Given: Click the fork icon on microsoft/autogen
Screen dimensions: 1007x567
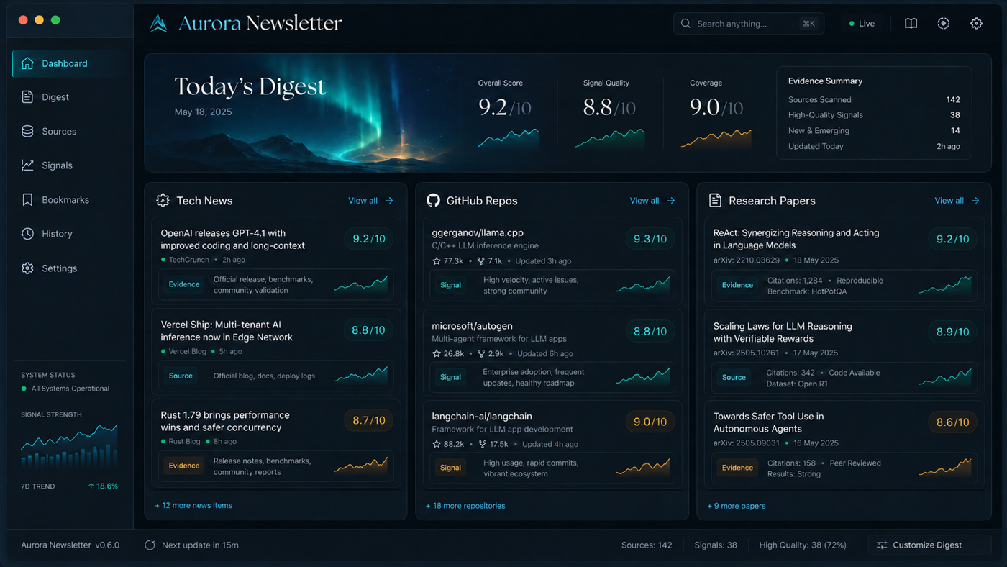Looking at the screenshot, I should pos(481,354).
